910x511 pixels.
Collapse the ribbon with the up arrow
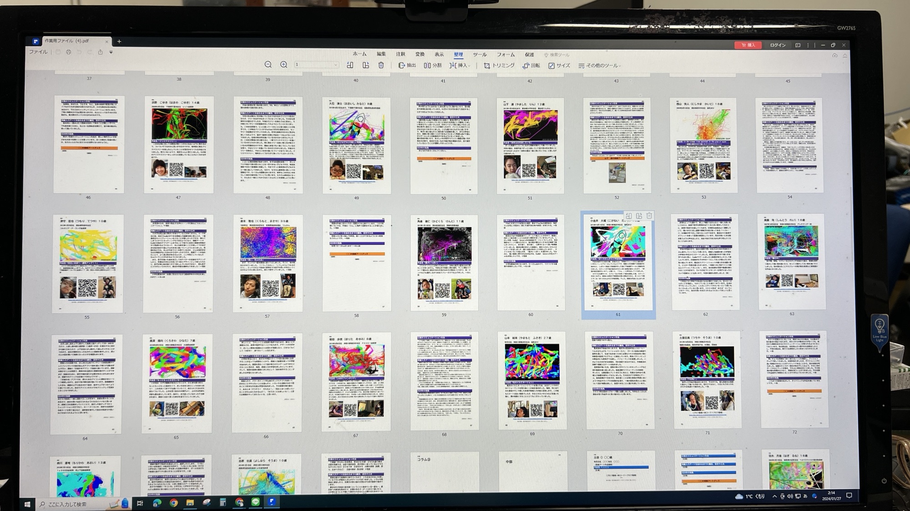coord(845,55)
